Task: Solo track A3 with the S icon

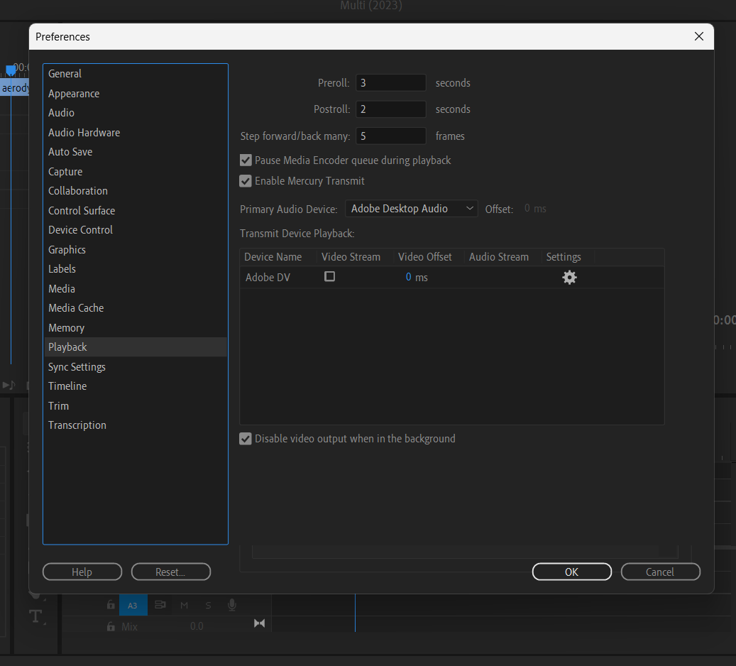Action: [x=207, y=605]
